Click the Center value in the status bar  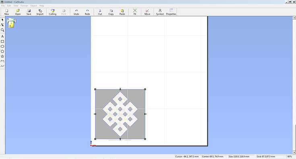point(213,157)
